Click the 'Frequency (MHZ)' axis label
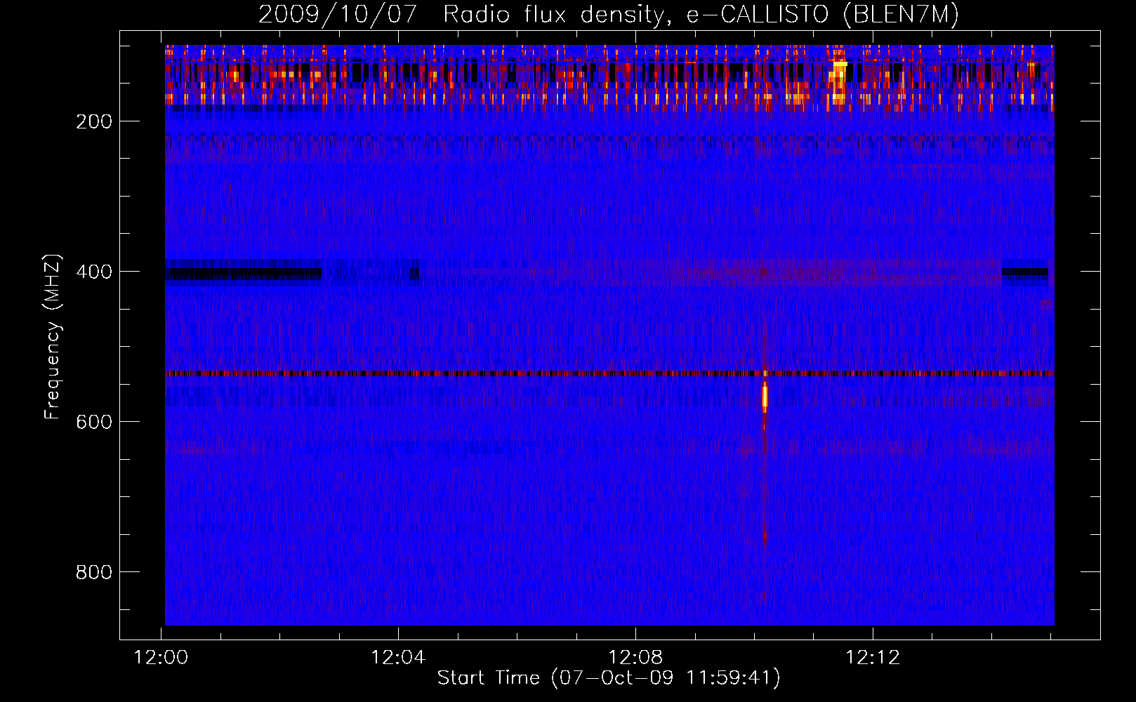 pos(53,337)
